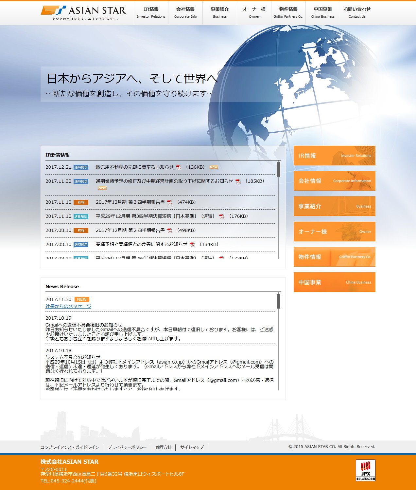This screenshot has width=416, height=490.
Task: Open the IR情報 Investor Relations menu
Action: point(151,12)
